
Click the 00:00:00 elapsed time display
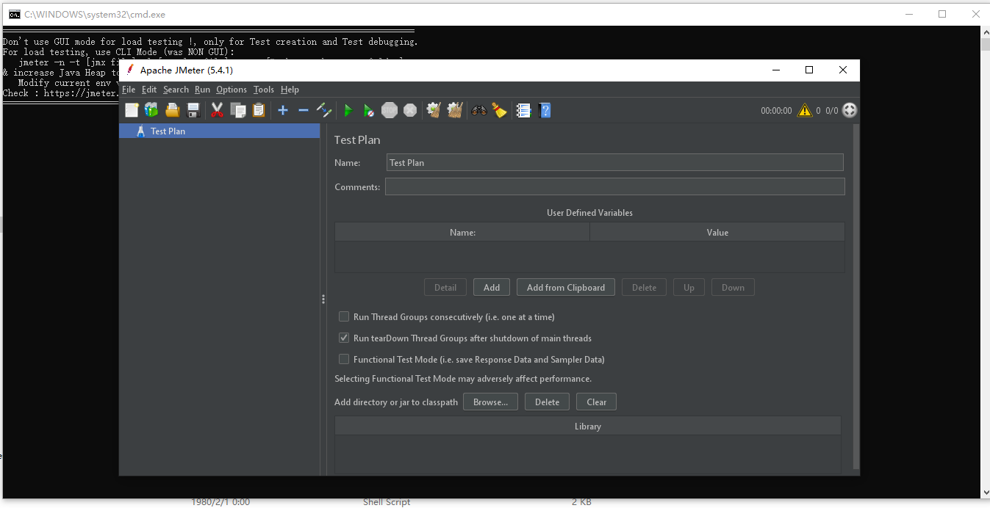[x=776, y=111]
